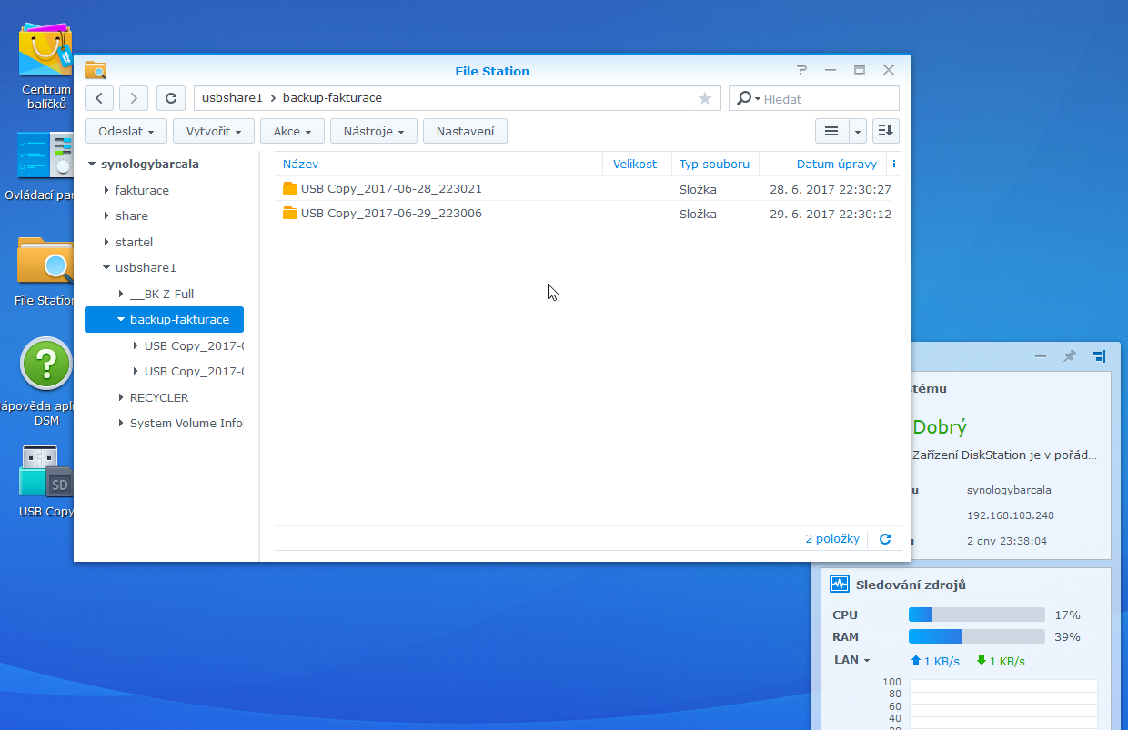Select share folder in tree
The width and height of the screenshot is (1128, 730).
(x=132, y=216)
